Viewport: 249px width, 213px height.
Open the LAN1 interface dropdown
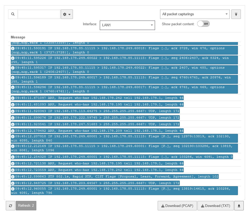click(127, 25)
